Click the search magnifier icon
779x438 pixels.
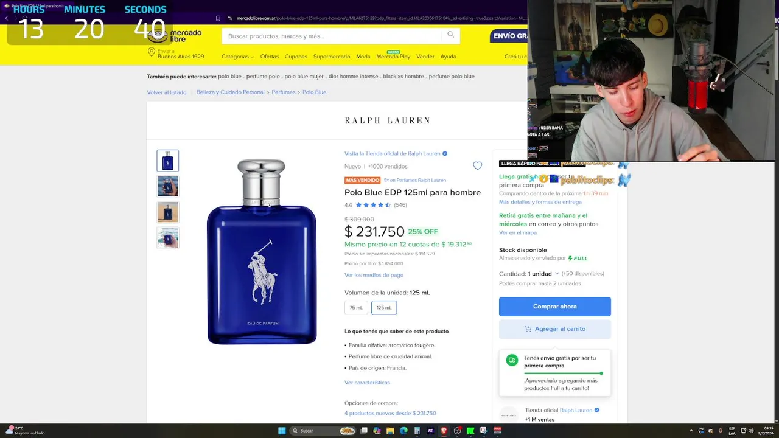450,35
